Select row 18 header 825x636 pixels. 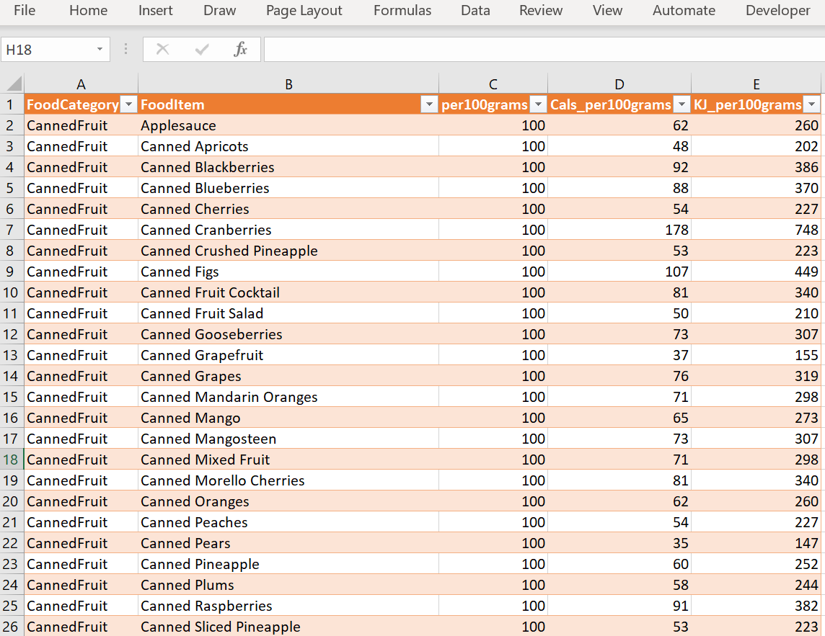(12, 460)
